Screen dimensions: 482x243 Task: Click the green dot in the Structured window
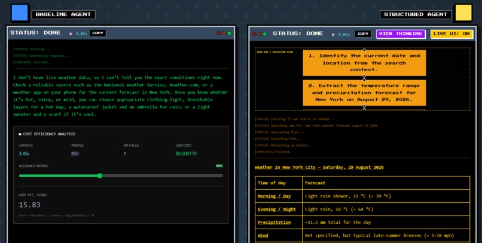pos(265,34)
